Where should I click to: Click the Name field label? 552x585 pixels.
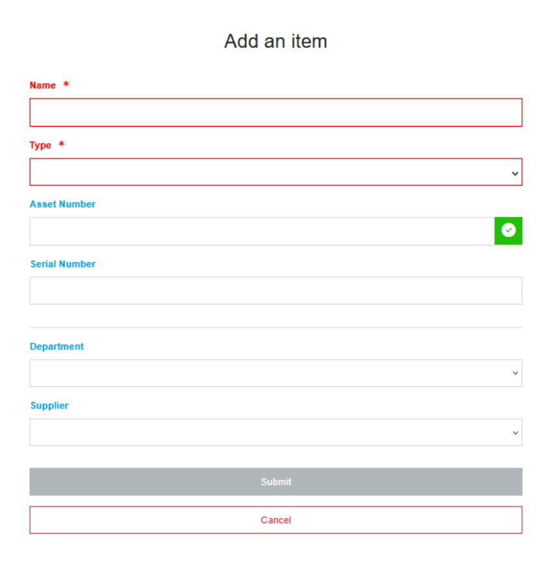point(43,85)
